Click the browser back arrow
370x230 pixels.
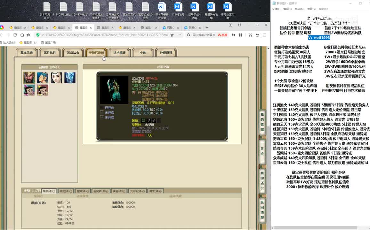(1, 35)
